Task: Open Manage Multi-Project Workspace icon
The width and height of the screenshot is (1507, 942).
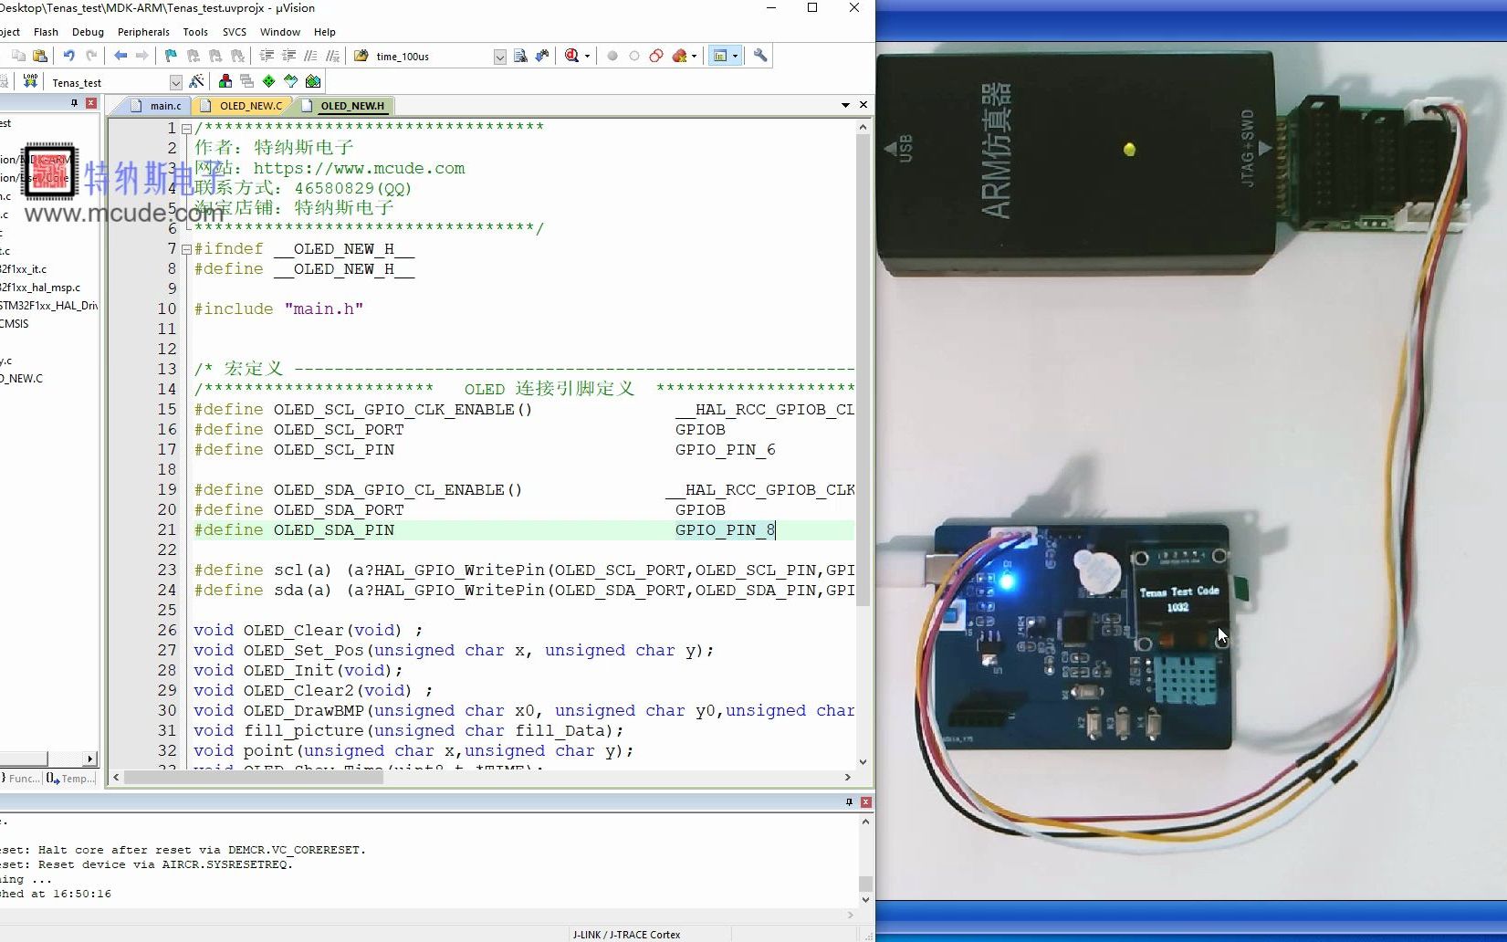Action: (x=247, y=81)
